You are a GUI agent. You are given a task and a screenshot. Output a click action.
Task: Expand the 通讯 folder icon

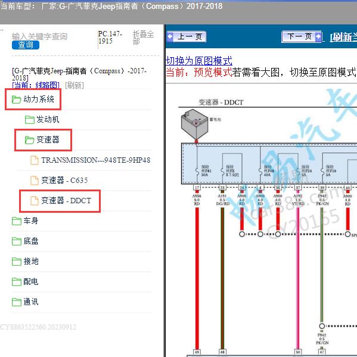tap(17, 302)
